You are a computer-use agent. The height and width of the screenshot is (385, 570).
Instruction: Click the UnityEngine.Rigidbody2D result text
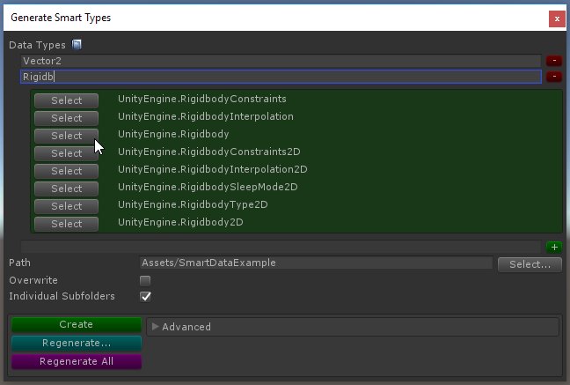click(x=180, y=222)
